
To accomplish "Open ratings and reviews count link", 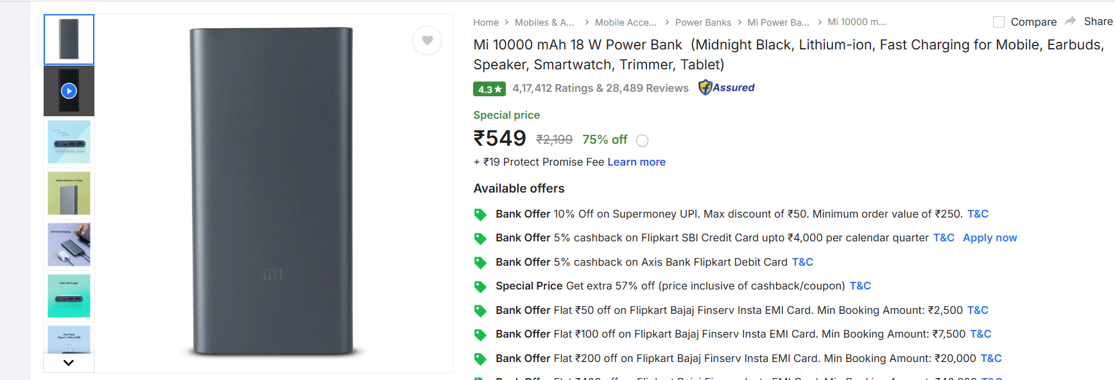I will pos(600,88).
